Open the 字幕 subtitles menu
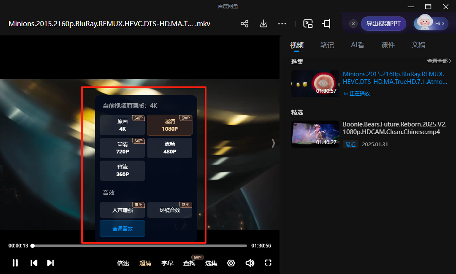 pyautogui.click(x=167, y=263)
